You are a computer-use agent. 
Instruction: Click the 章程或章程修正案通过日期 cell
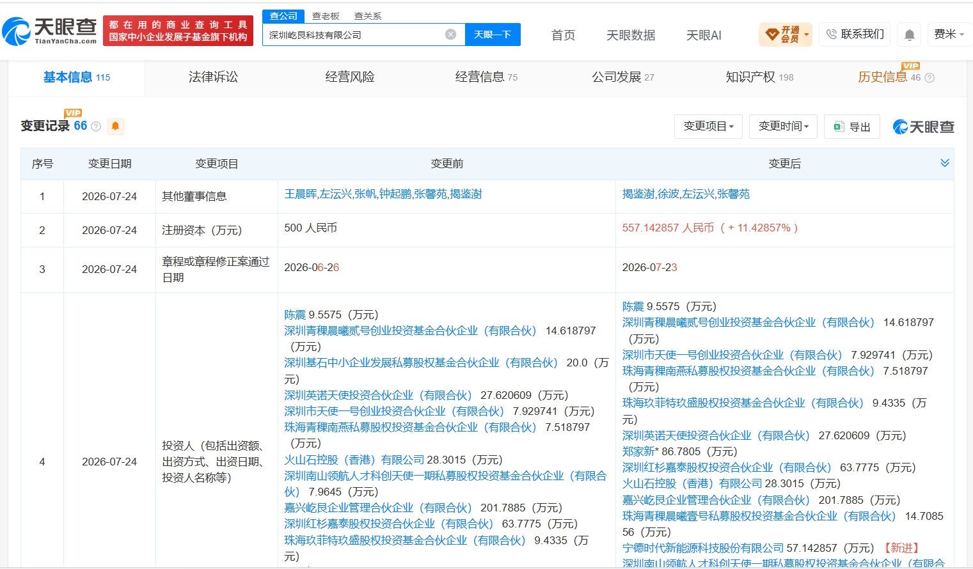click(x=216, y=269)
